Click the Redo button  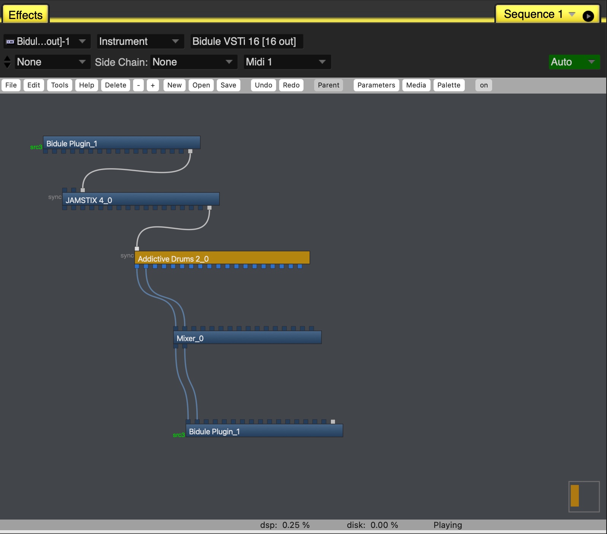[291, 85]
